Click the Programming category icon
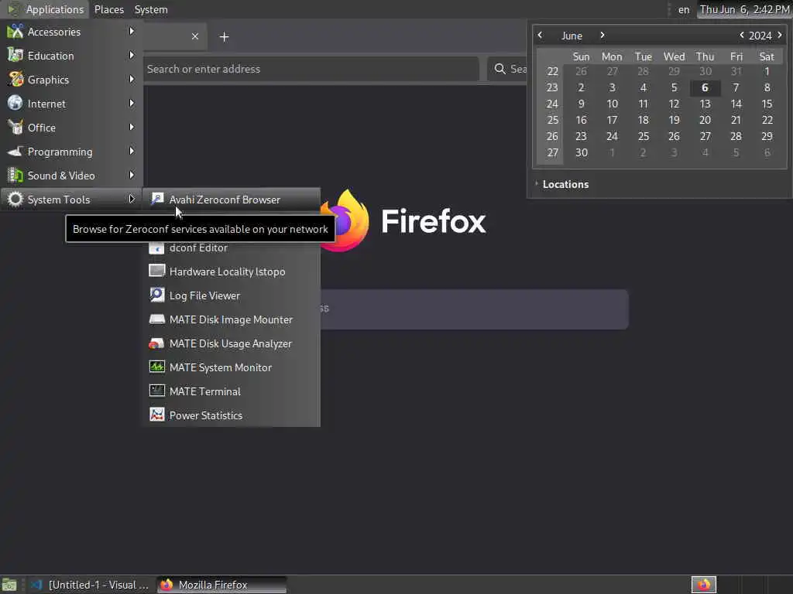The image size is (793, 594). (15, 151)
